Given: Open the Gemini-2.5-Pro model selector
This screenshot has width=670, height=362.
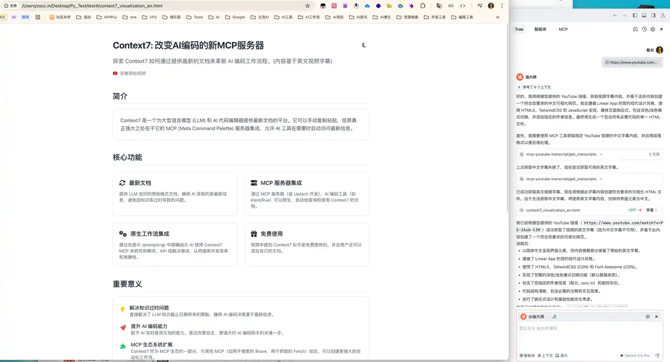Looking at the screenshot, I should (x=635, y=356).
